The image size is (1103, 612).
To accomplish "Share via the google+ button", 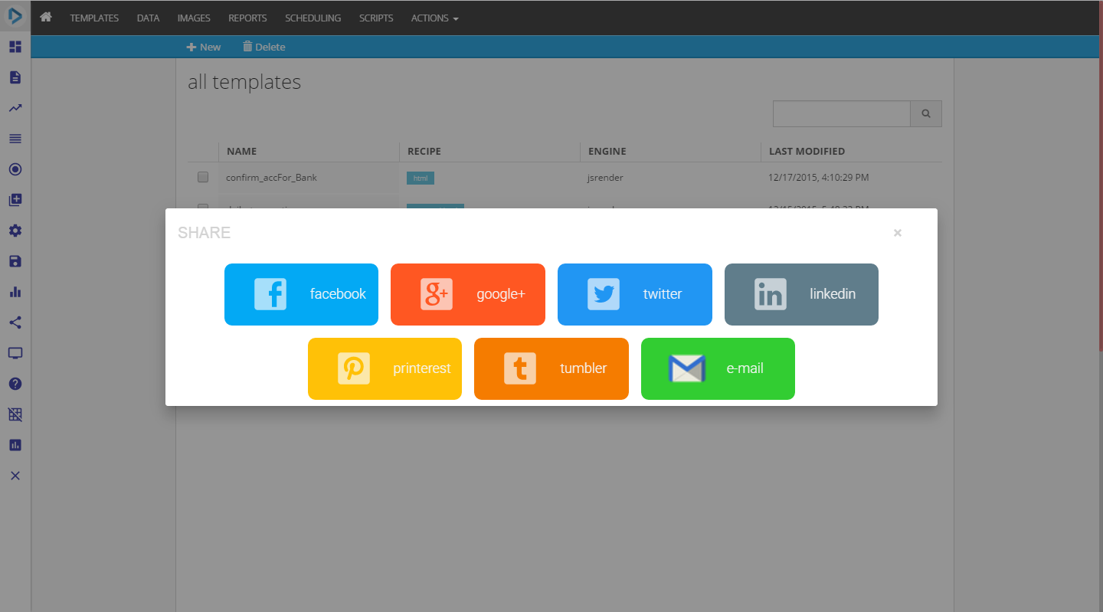I will [468, 294].
